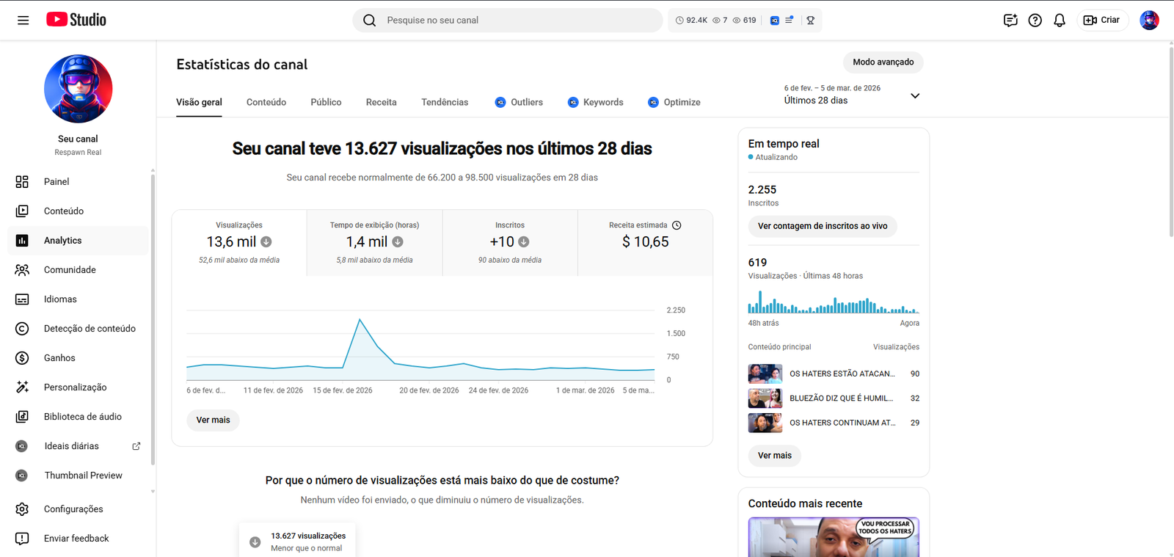Click the search magnifier icon
This screenshot has width=1174, height=557.
[x=370, y=21]
